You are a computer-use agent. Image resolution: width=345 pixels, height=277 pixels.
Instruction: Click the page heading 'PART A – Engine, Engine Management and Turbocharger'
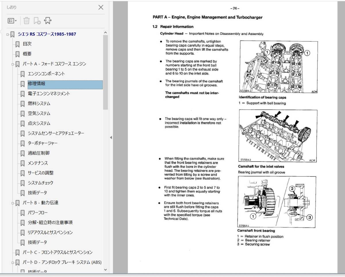[x=207, y=17]
